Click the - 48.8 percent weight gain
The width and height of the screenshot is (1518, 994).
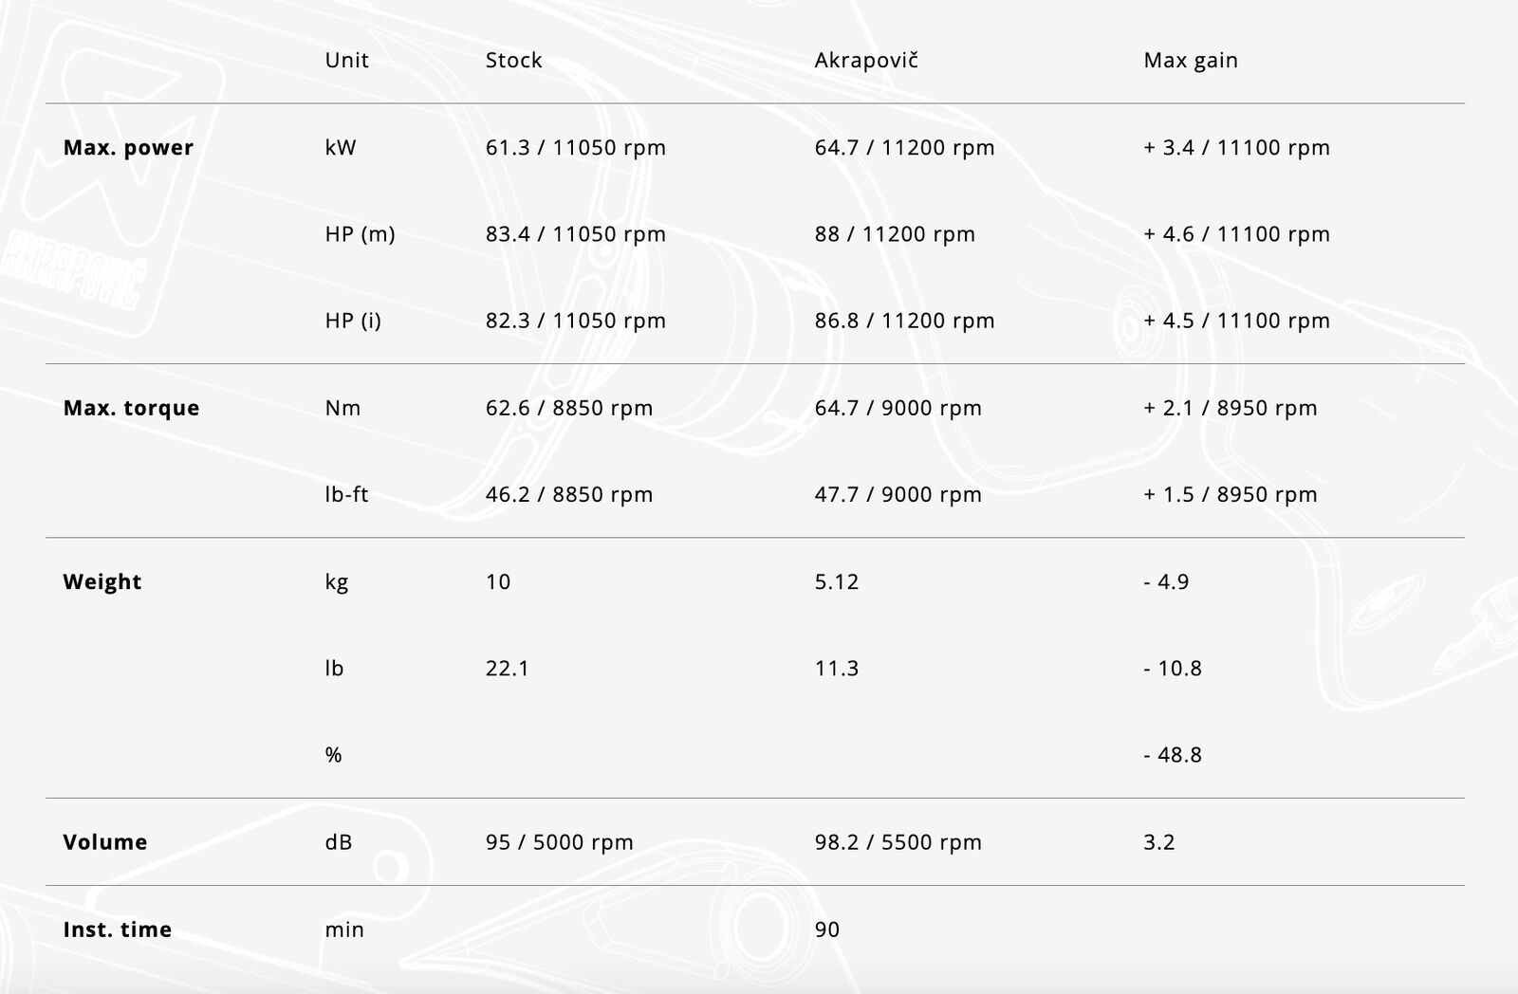(x=1173, y=755)
